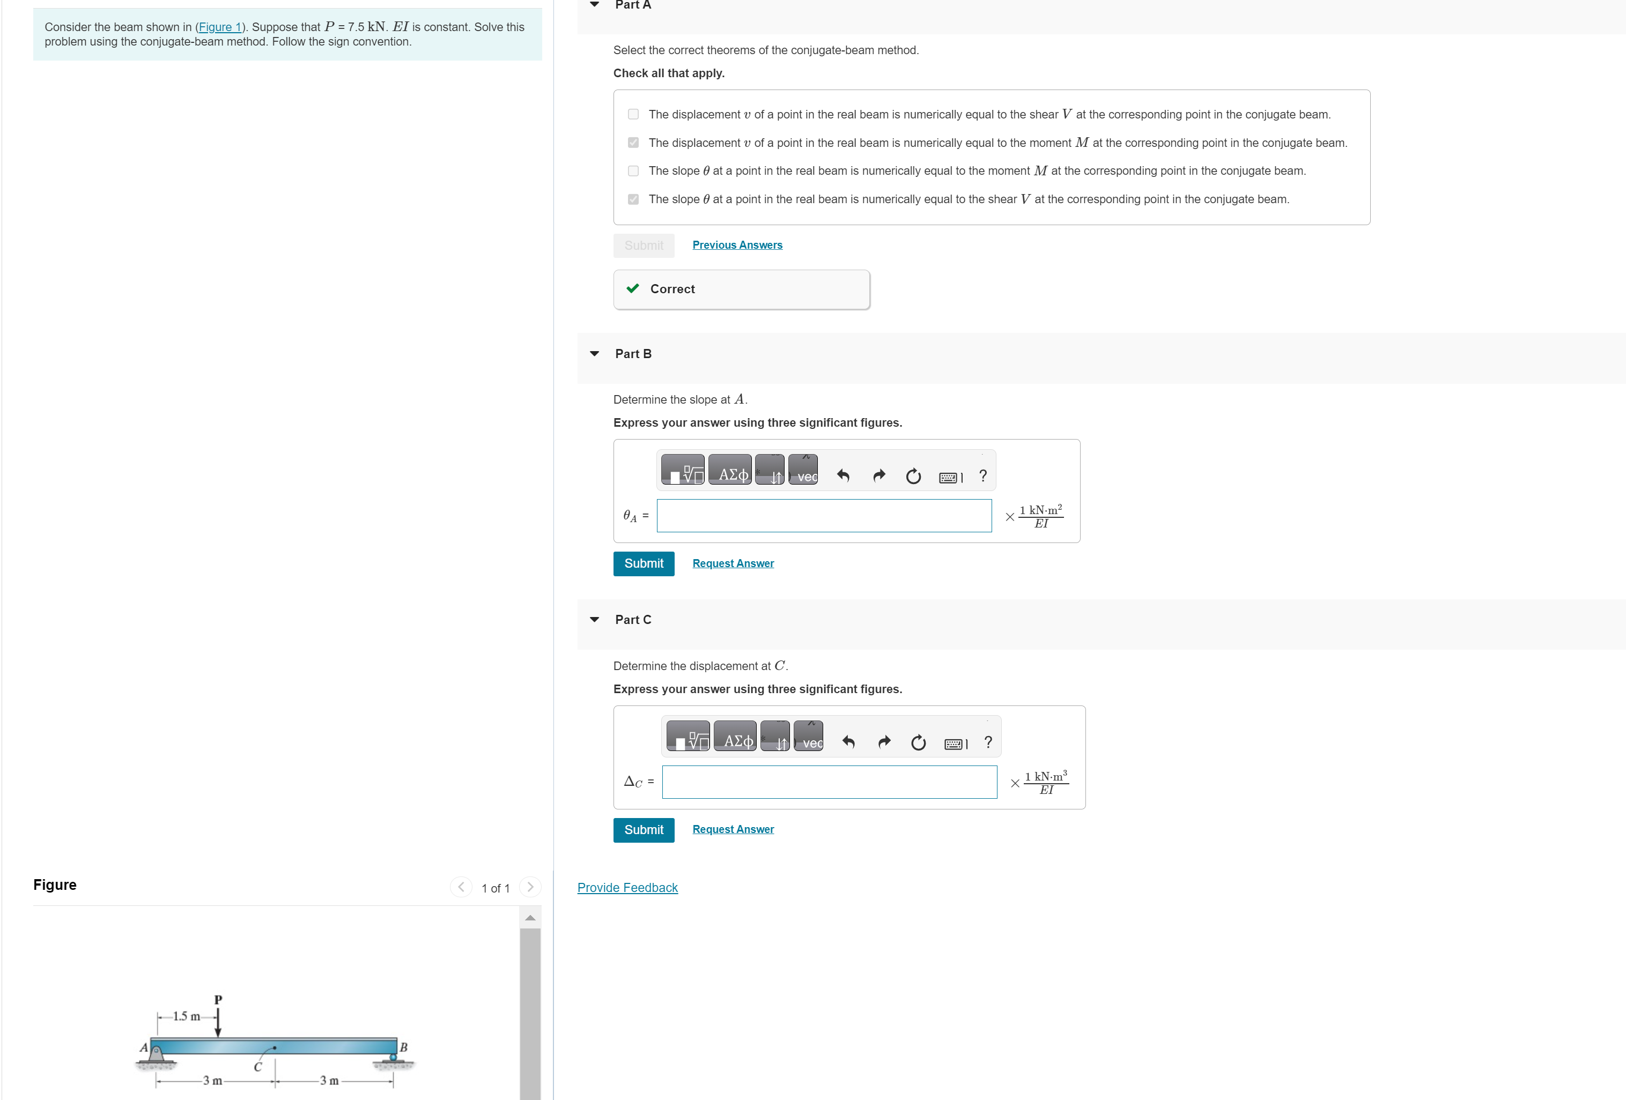The width and height of the screenshot is (1626, 1100).
Task: Check the slope equals moment M option
Action: pyautogui.click(x=633, y=170)
